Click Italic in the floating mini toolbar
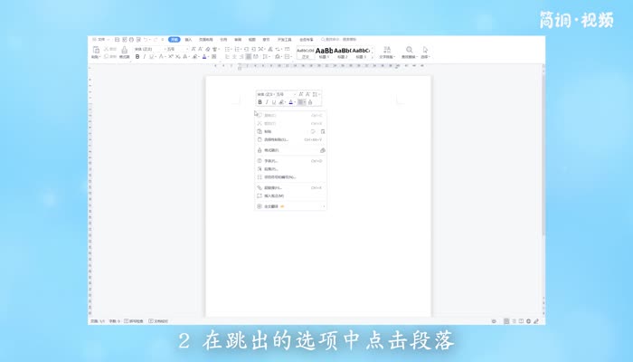Screen dimensions: 633x362 [x=267, y=102]
